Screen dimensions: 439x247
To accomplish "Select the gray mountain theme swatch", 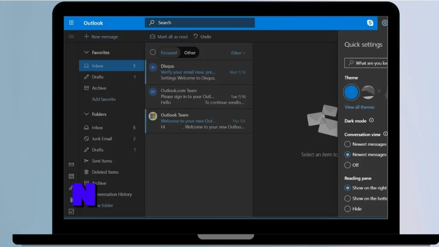I will (x=368, y=92).
